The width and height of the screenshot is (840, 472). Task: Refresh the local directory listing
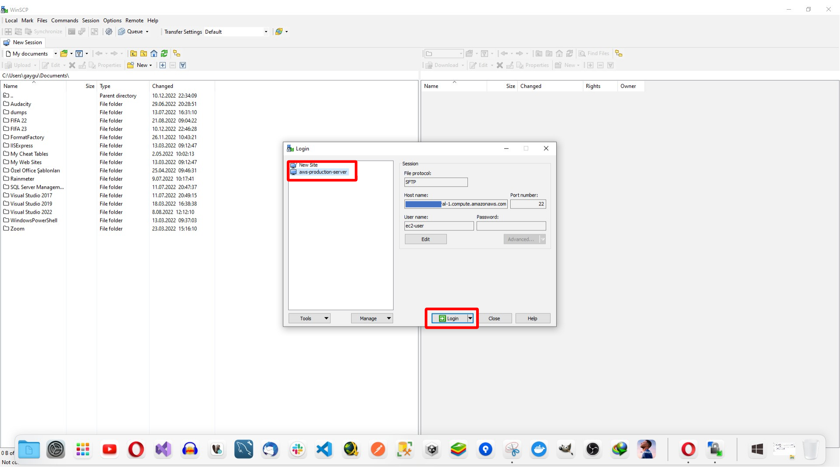(164, 53)
